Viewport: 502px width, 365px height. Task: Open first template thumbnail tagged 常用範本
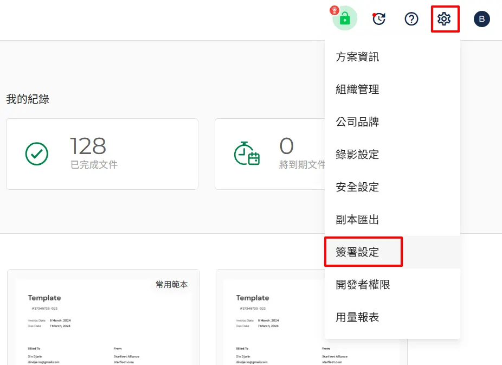pyautogui.click(x=103, y=320)
